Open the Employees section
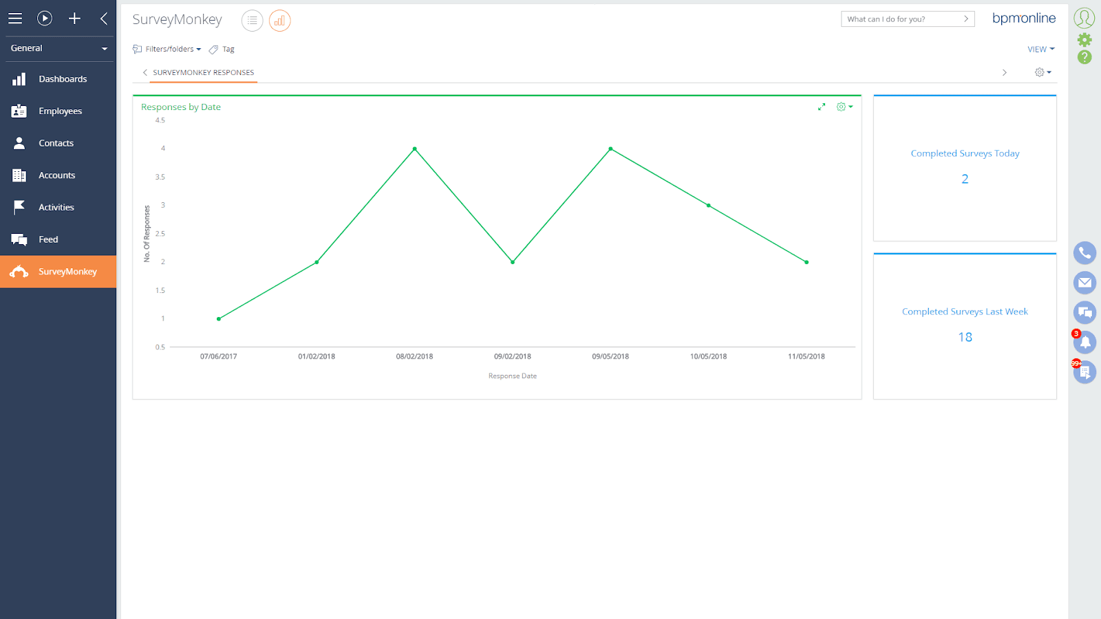 point(58,111)
